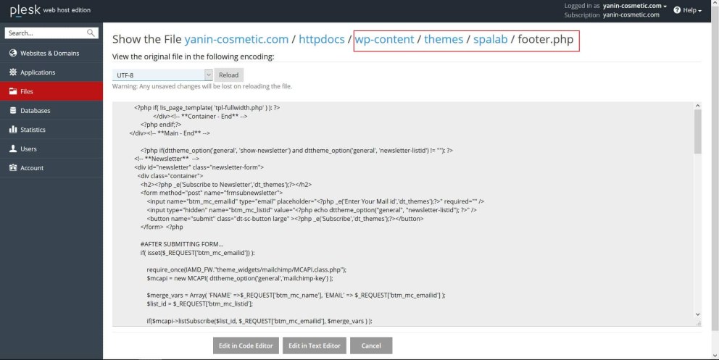Screen dimensions: 719x360
Task: Select Files in the sidebar
Action: click(x=51, y=91)
